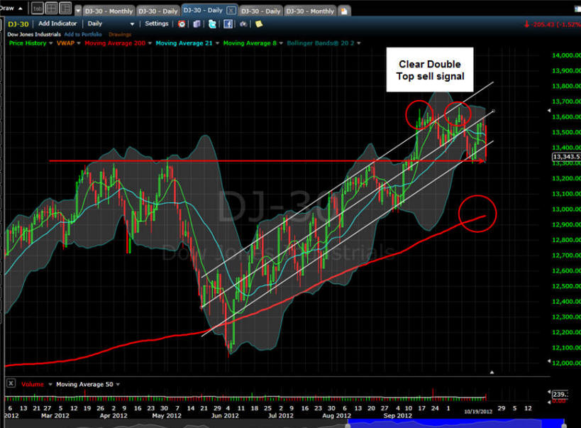Expand the Bollinger Bands 20 2 dropdown
581x428 pixels.
click(359, 43)
